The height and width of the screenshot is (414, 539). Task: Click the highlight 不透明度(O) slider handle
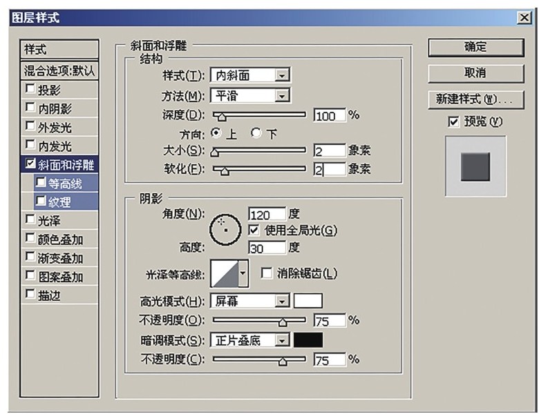[x=283, y=322]
